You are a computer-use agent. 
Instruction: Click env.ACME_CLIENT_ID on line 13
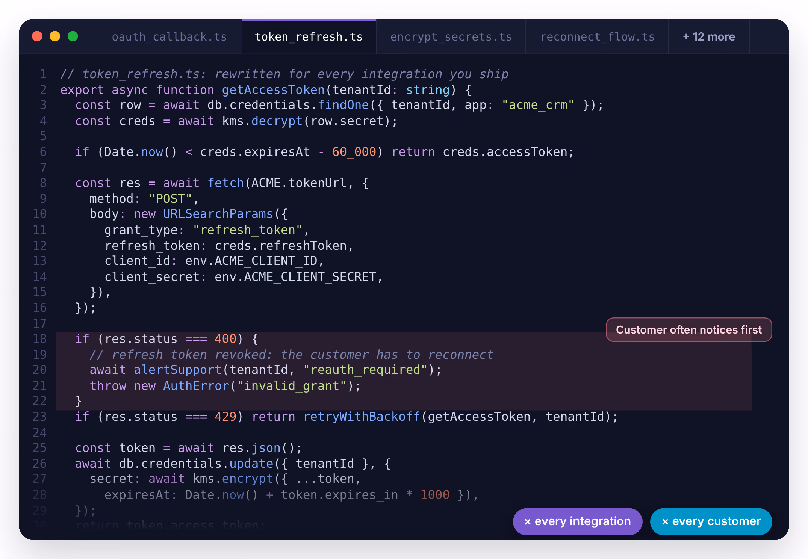point(251,261)
